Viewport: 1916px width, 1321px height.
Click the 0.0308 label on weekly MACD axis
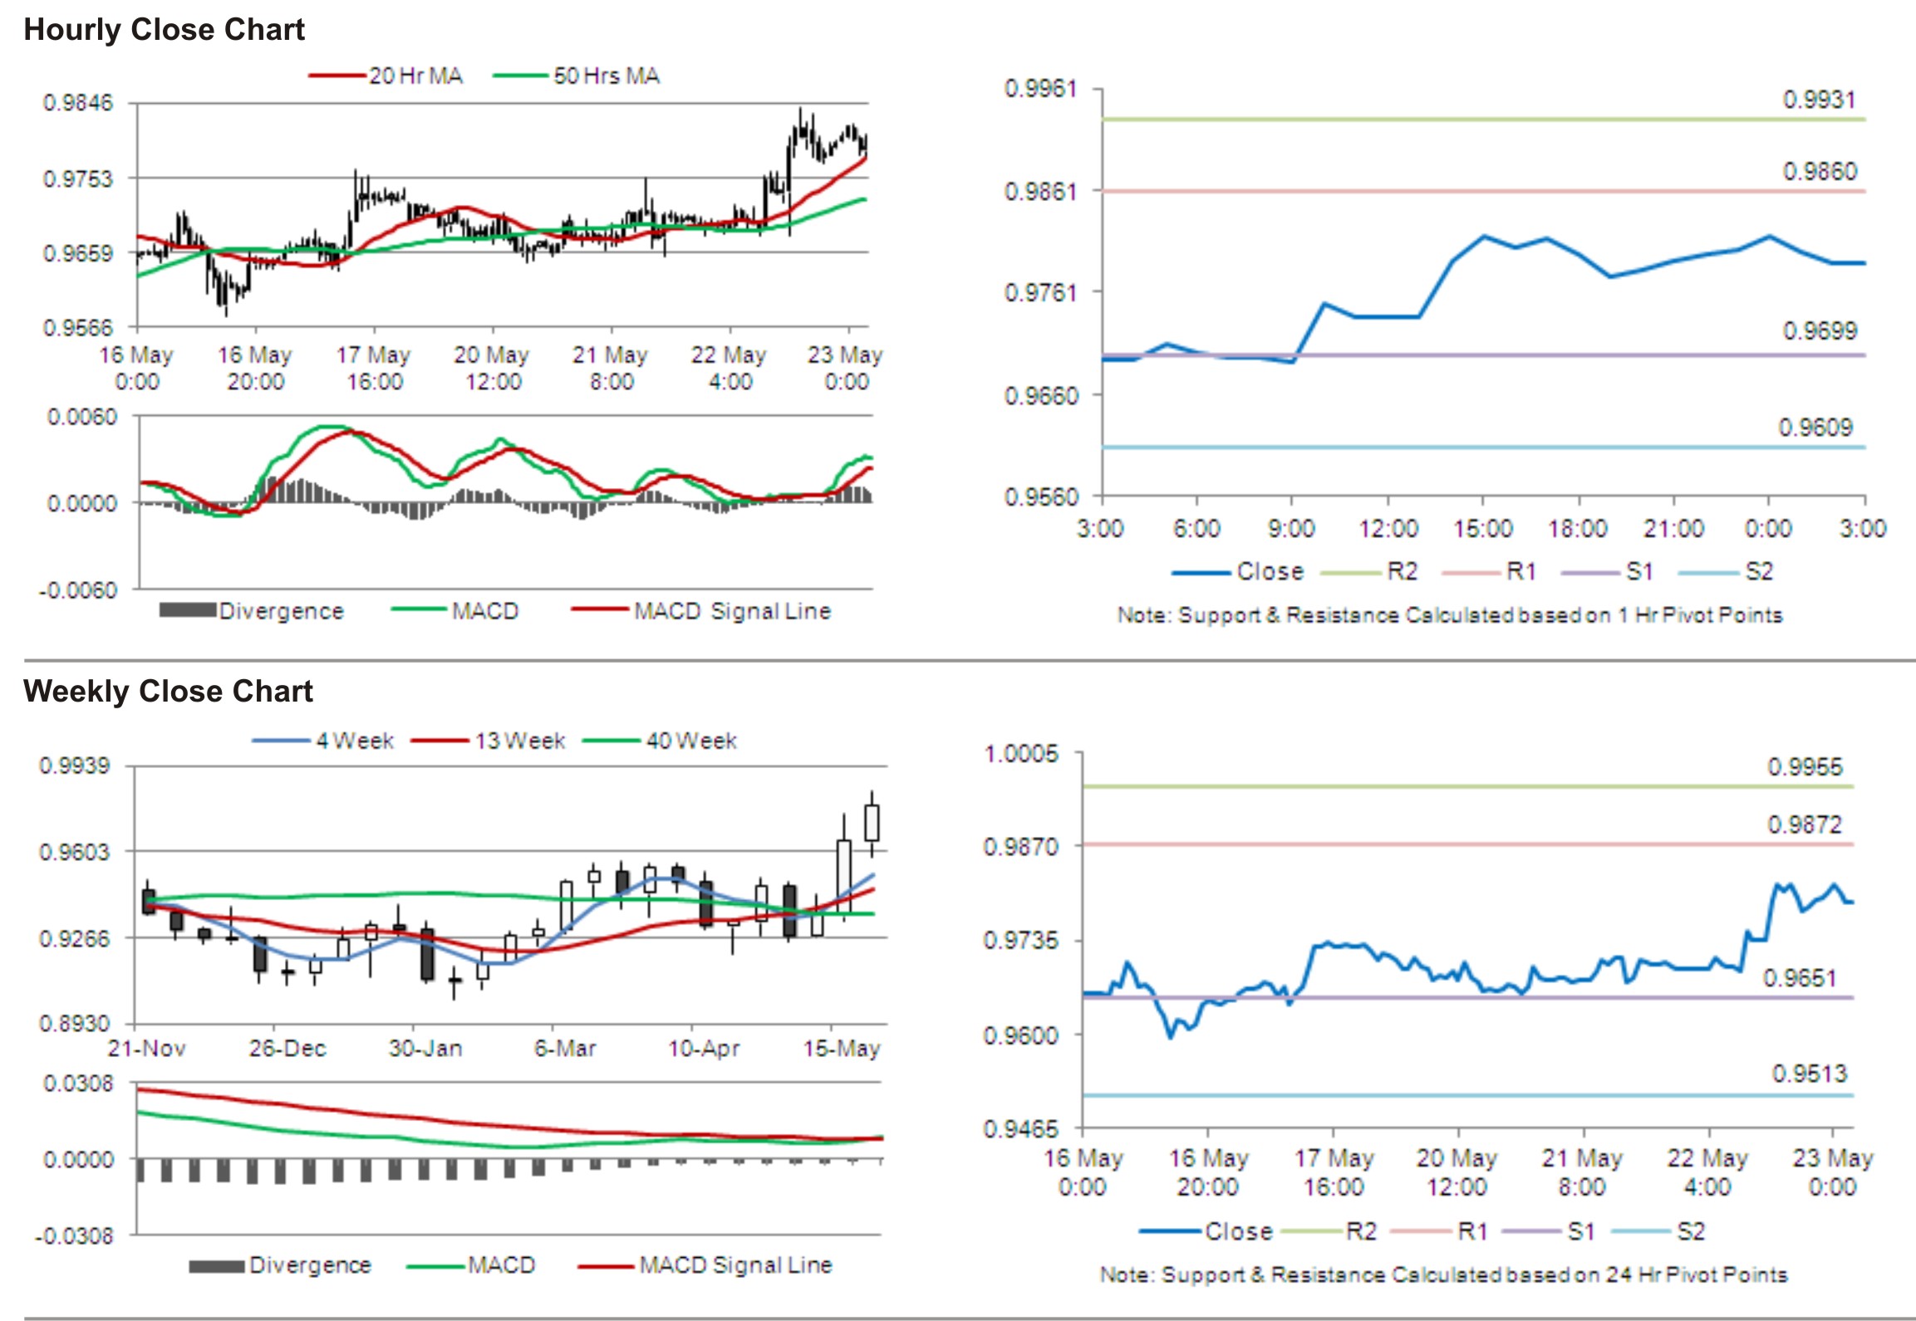pos(79,1084)
